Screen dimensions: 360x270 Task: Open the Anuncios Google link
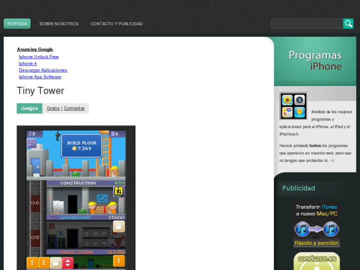(35, 50)
